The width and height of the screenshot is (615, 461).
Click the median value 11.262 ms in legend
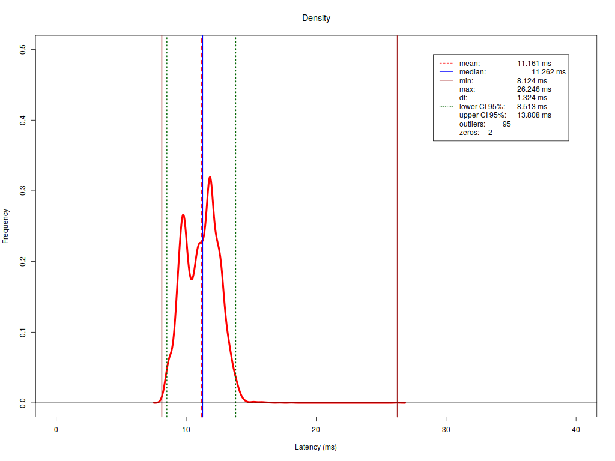(x=548, y=72)
